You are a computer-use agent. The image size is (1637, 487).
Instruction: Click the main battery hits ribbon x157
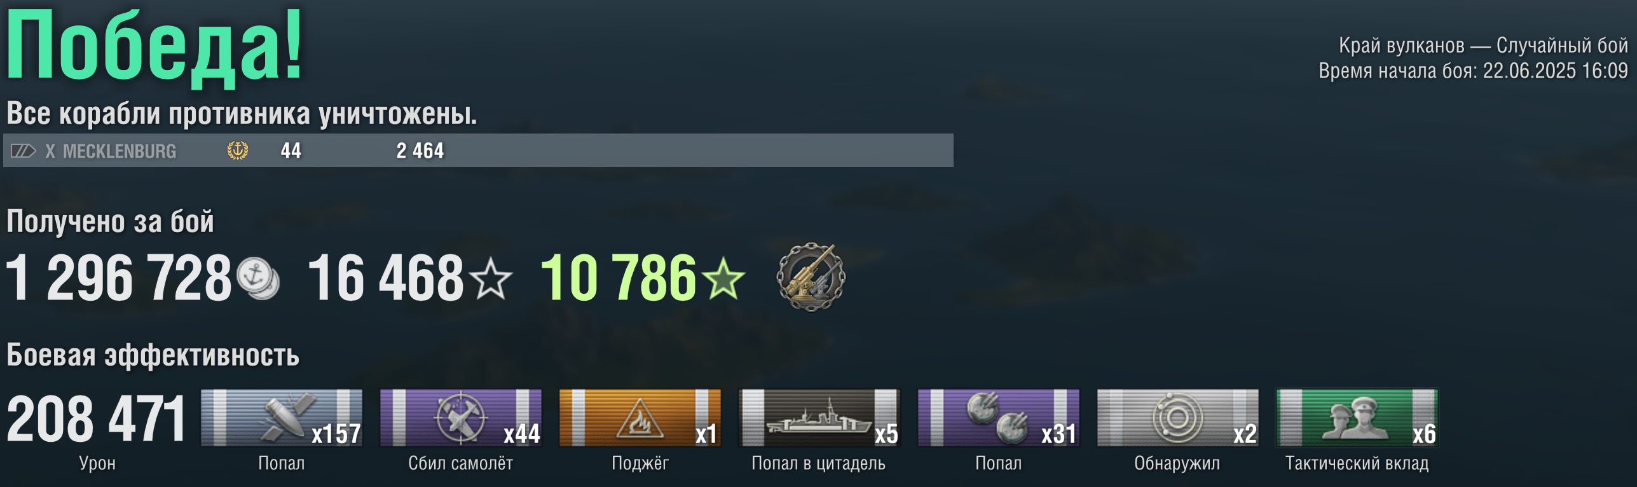point(282,418)
